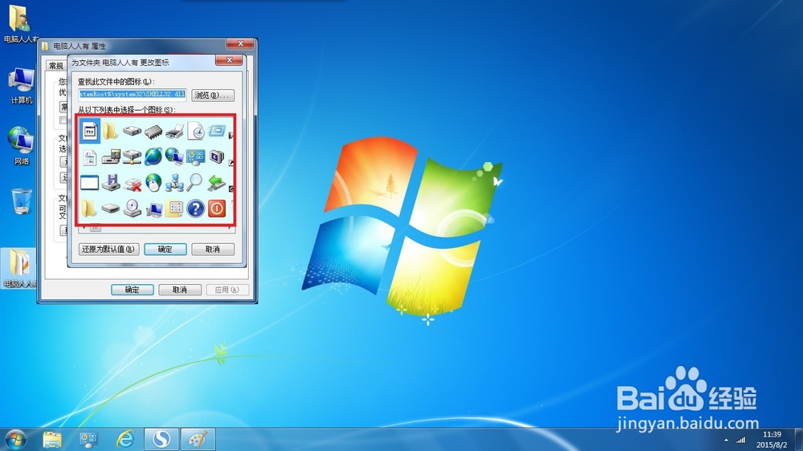Pick the network drive icon with cable
803x451 pixels.
(x=132, y=157)
